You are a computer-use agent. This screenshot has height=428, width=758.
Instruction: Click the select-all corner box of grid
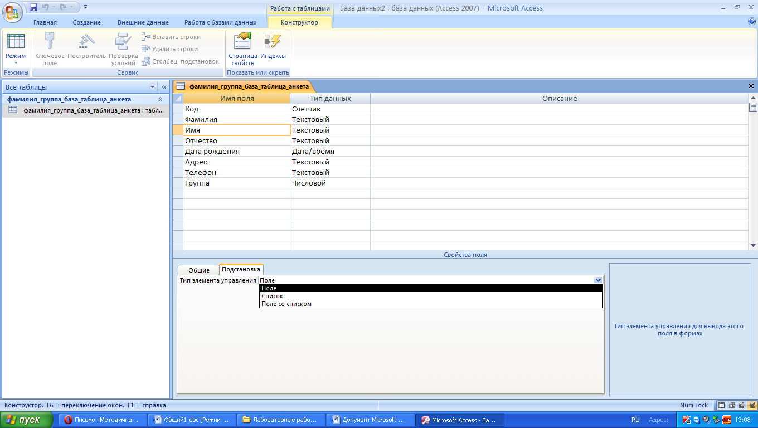click(178, 98)
